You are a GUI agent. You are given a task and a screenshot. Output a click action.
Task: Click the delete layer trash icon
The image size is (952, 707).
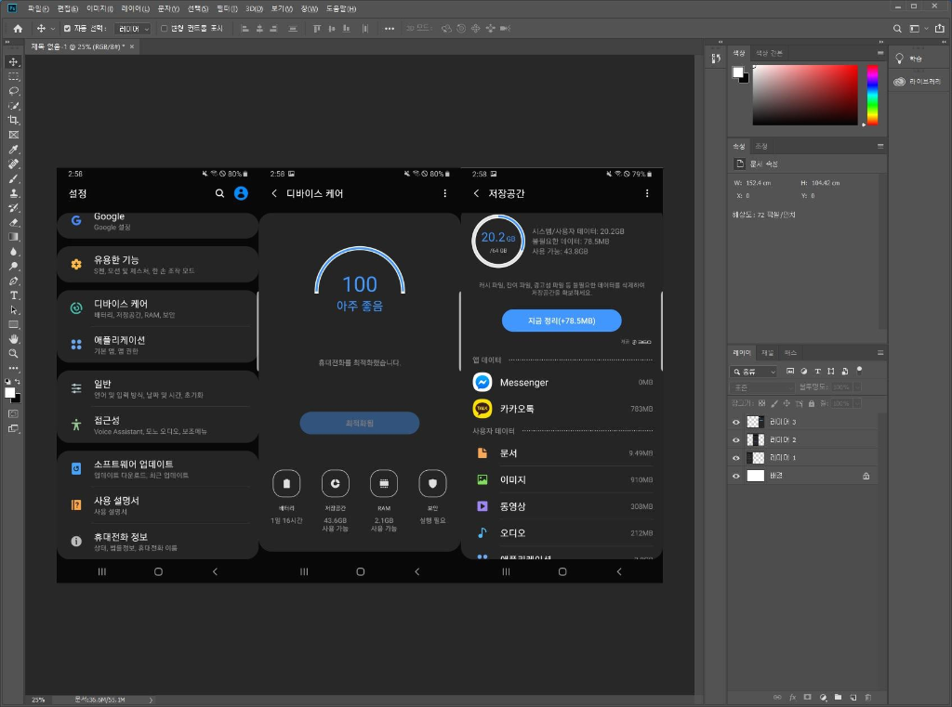(x=867, y=698)
